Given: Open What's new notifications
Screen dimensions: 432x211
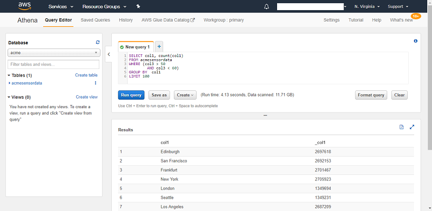Looking at the screenshot, I should click(401, 20).
